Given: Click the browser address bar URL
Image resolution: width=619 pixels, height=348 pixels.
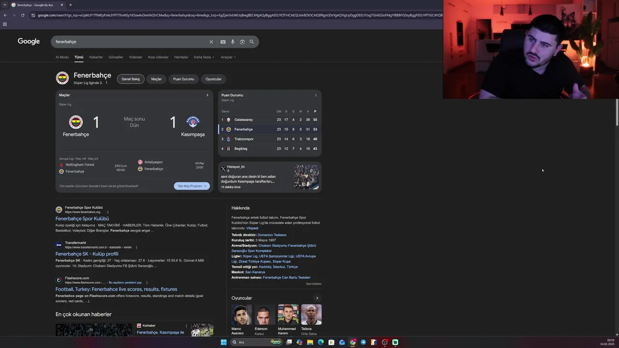Looking at the screenshot, I should coord(237,15).
